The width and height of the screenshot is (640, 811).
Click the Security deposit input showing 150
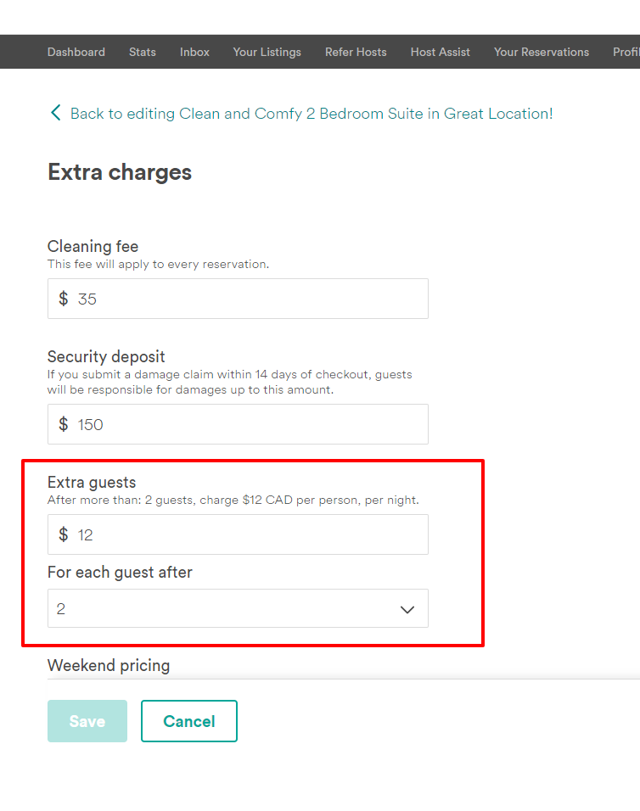(x=238, y=424)
